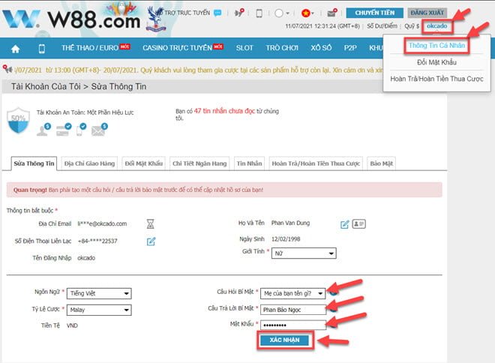Go to the home icon in navigation bar

[15, 49]
